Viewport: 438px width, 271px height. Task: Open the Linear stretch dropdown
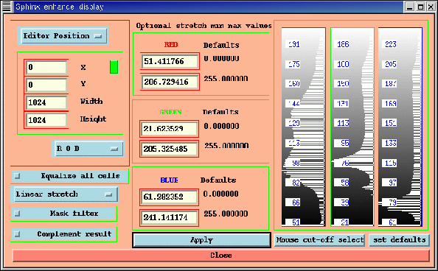click(65, 194)
